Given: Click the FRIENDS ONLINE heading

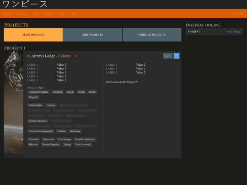Looking at the screenshot, I should 203,25.
